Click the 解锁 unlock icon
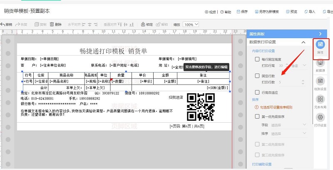333x170 pixels. 158,24
